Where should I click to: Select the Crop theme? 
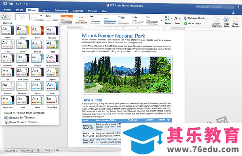pyautogui.click(x=8, y=44)
